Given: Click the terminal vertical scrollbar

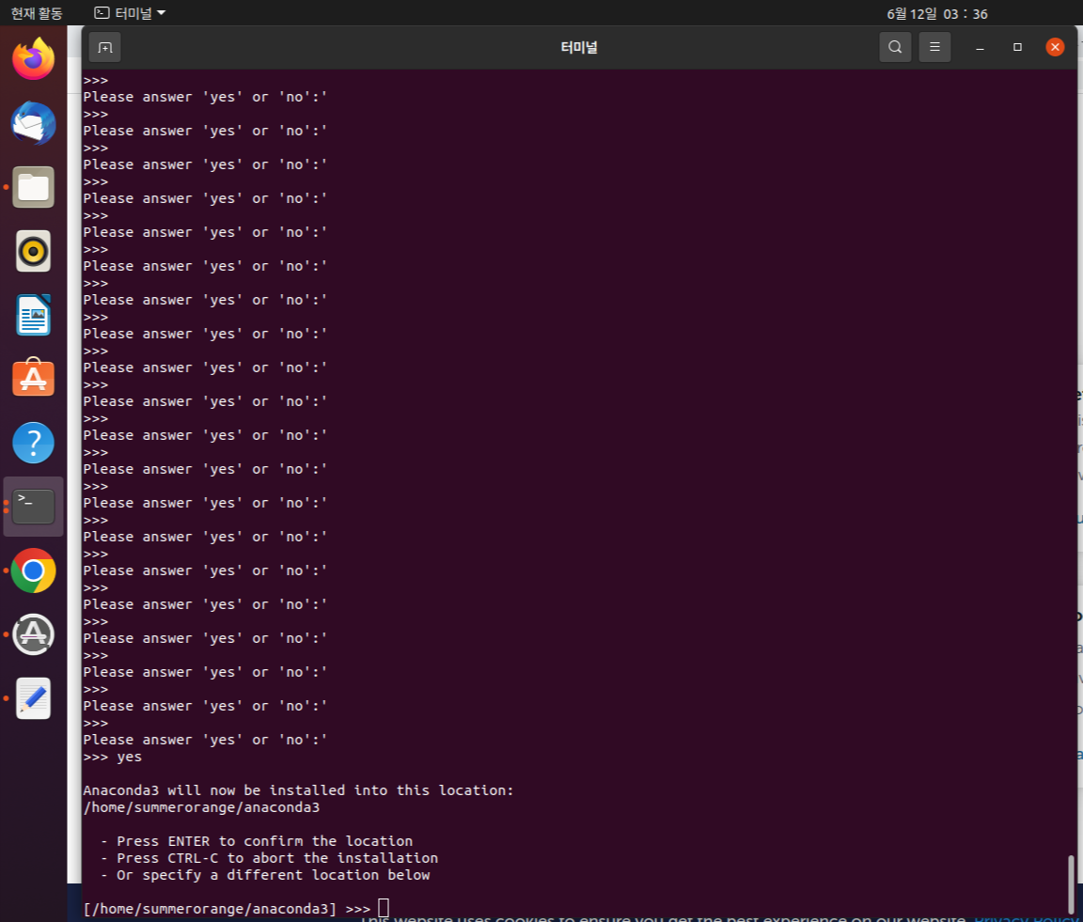Looking at the screenshot, I should [x=1071, y=884].
